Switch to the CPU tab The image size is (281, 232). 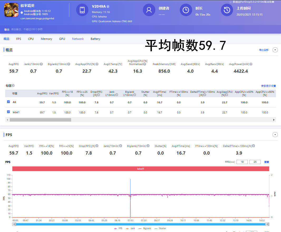tap(31, 39)
